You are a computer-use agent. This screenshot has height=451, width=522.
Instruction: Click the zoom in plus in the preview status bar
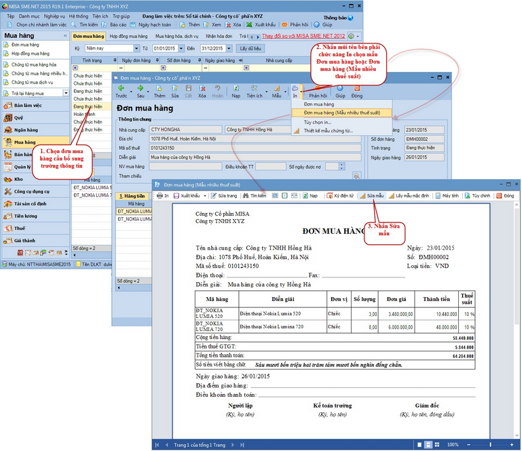point(512,445)
